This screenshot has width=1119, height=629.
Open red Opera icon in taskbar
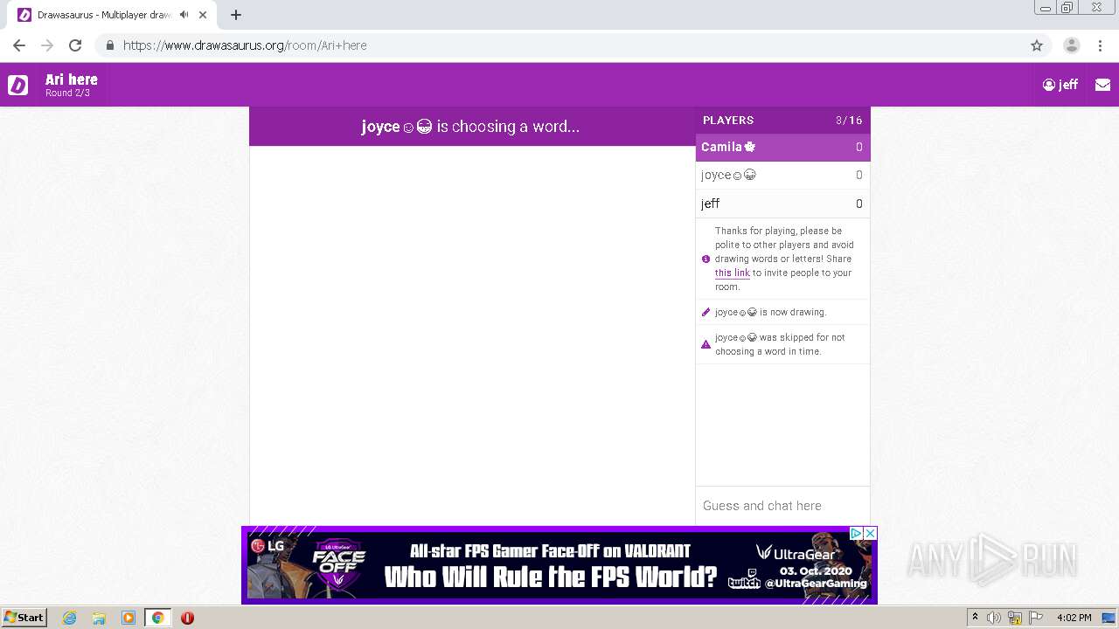187,618
